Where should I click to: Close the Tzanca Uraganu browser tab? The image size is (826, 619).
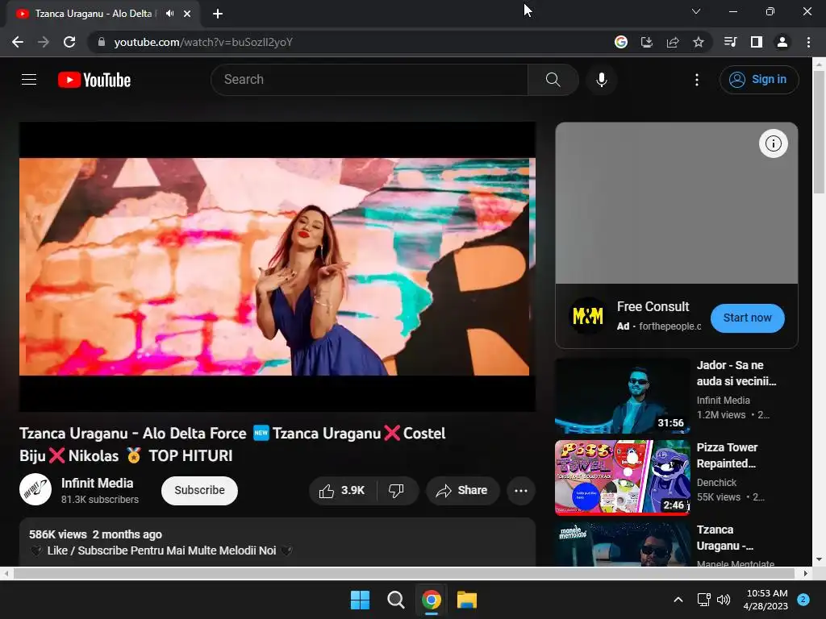tap(187, 14)
